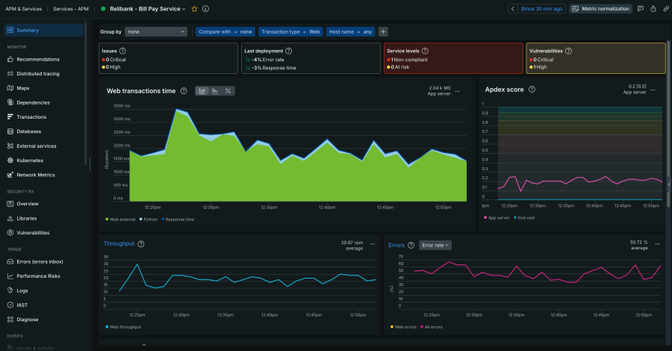Go to the previous time range with the arrow
672x351 pixels.
point(512,8)
